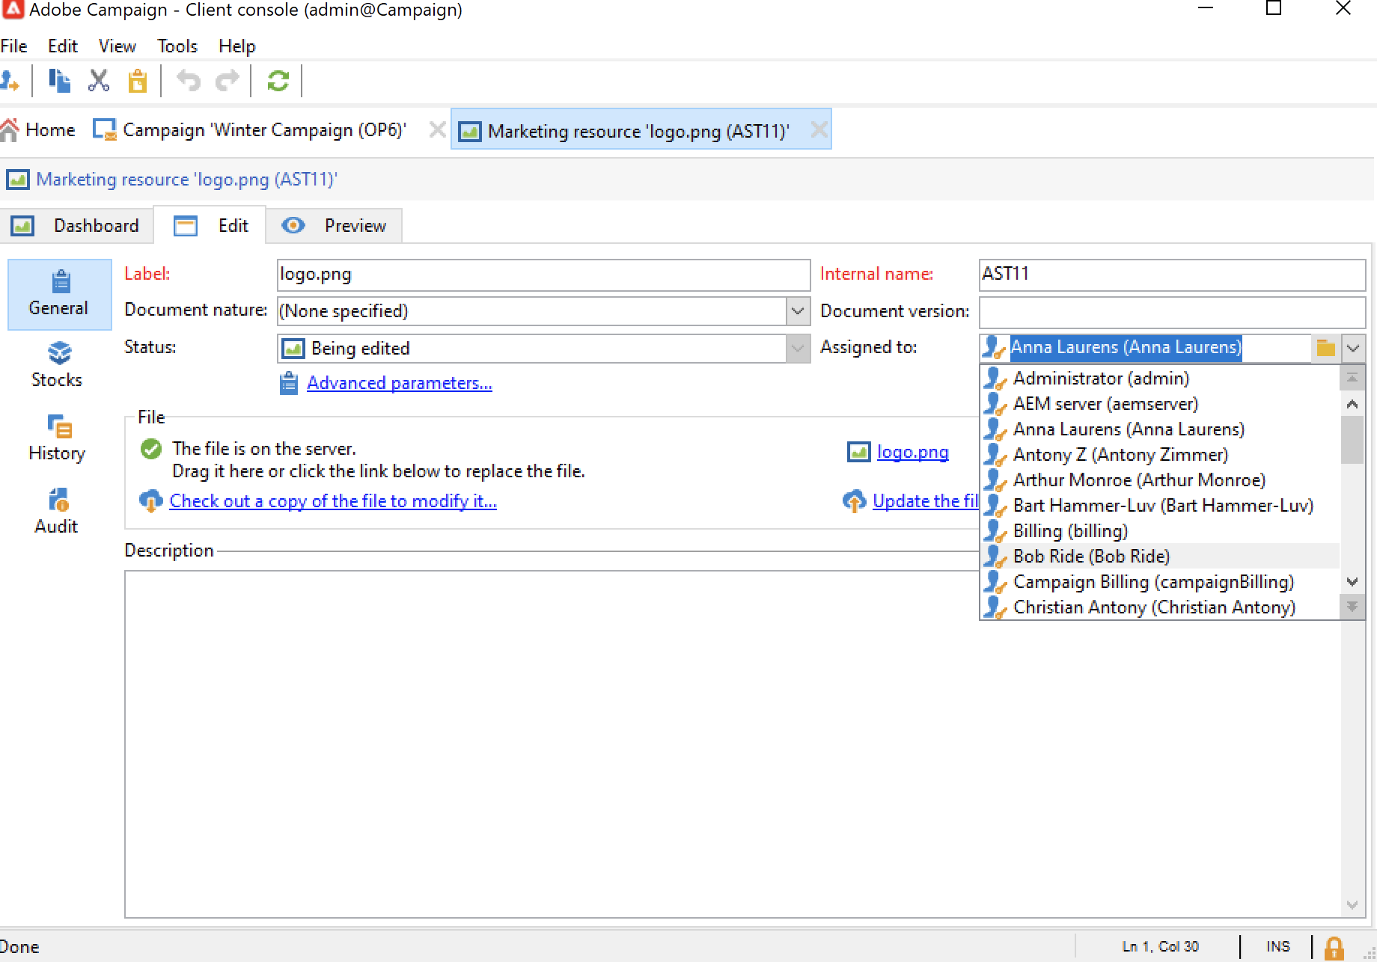
Task: Select the Edit tab
Action: (210, 226)
